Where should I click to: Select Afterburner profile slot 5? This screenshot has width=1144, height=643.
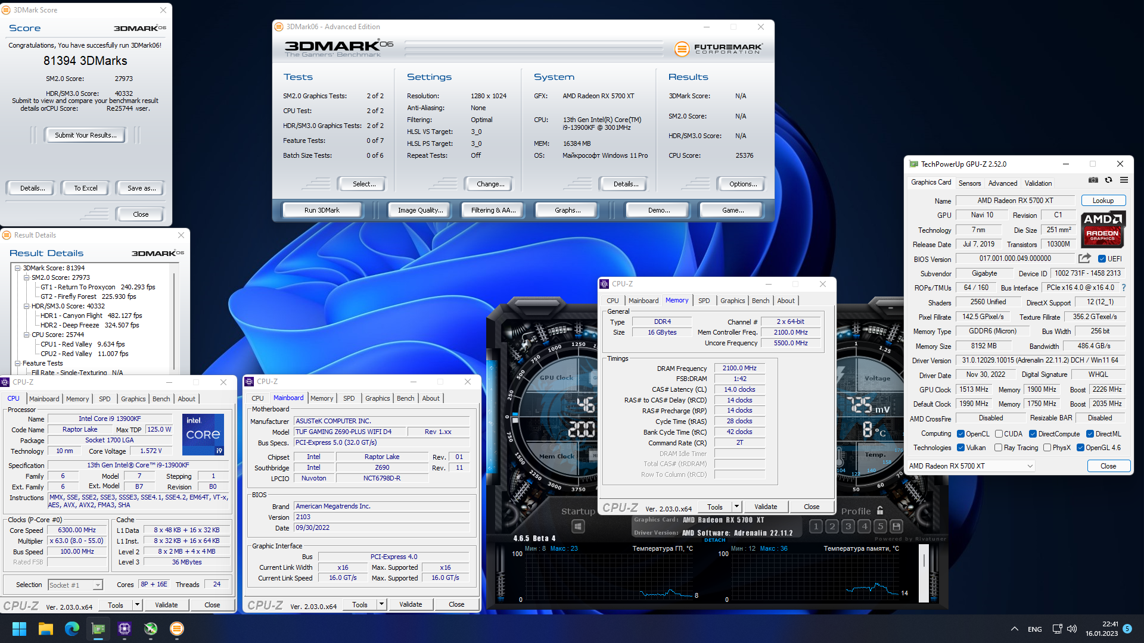tap(881, 526)
